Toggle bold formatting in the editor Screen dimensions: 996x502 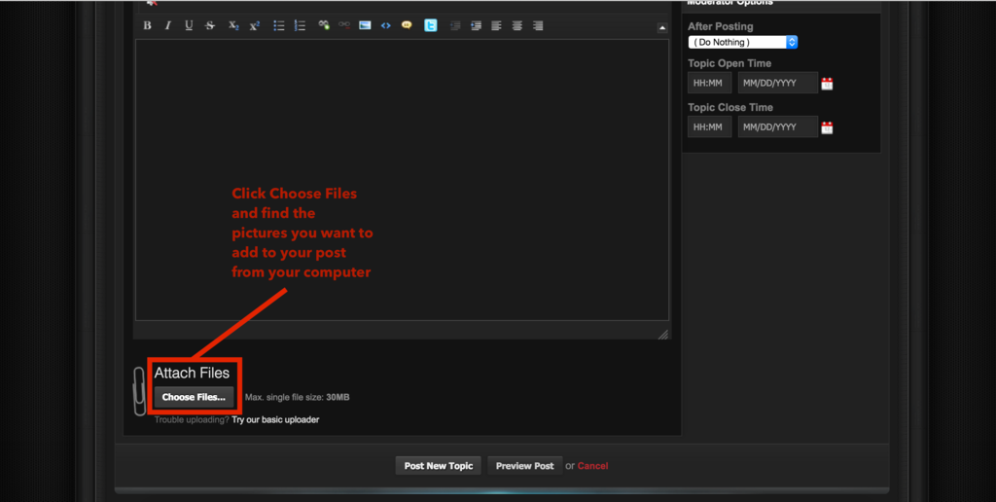[x=148, y=25]
